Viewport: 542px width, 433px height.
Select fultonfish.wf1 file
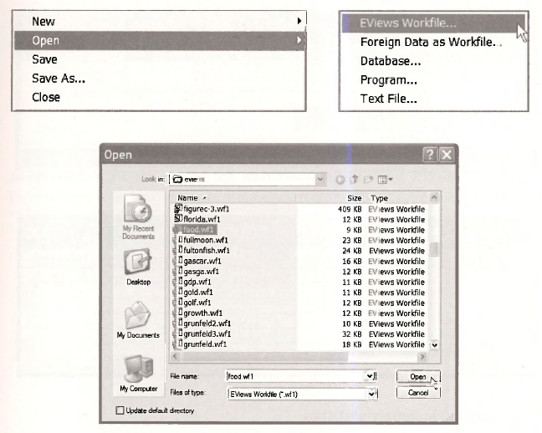207,250
